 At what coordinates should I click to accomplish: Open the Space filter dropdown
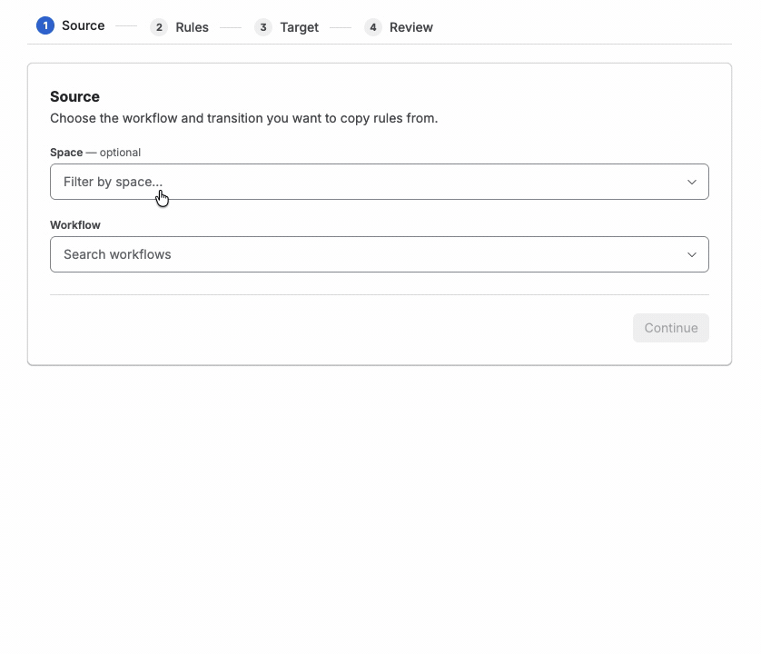379,182
